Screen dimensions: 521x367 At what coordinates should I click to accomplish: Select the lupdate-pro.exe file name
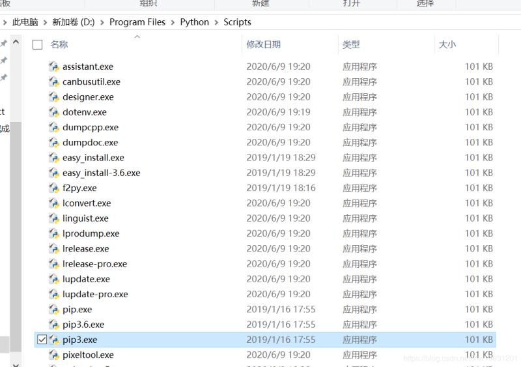pos(95,294)
